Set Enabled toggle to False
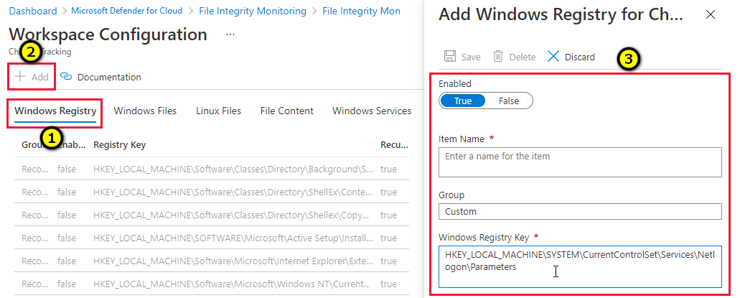Image resolution: width=740 pixels, height=298 pixels. pos(509,101)
